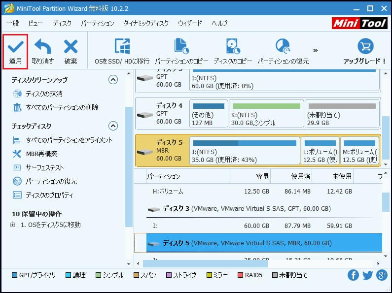The height and width of the screenshot is (293, 392).
Task: Open the 一般 menu
Action: pyautogui.click(x=13, y=23)
